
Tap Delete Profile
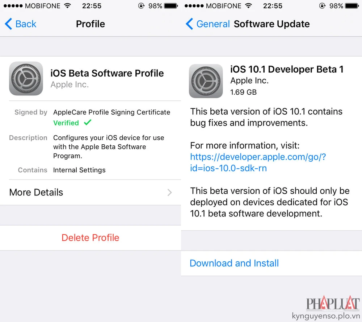[x=90, y=238]
